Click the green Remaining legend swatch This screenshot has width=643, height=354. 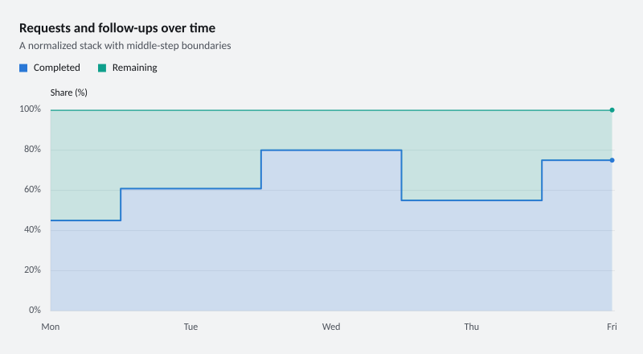pyautogui.click(x=102, y=68)
